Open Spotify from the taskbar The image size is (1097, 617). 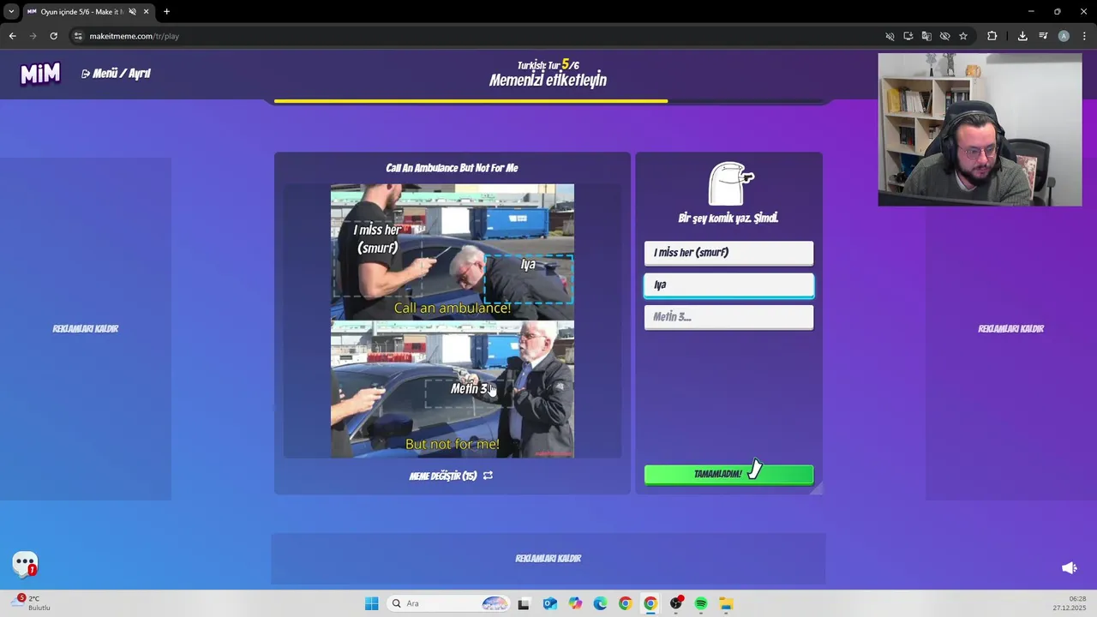click(701, 603)
